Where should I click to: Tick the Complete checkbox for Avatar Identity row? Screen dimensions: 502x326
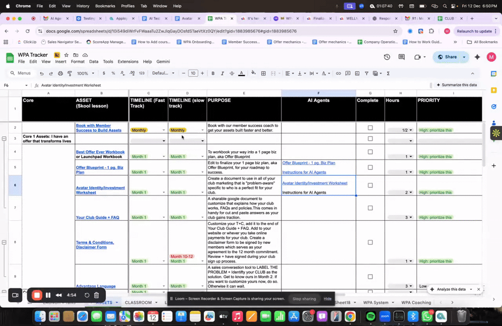coord(370,186)
